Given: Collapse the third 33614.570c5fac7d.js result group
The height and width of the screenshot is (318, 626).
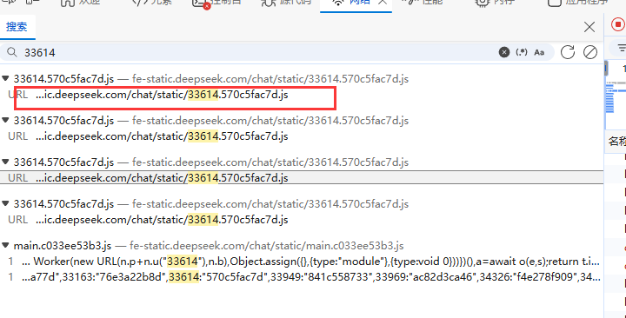Looking at the screenshot, I should 5,162.
